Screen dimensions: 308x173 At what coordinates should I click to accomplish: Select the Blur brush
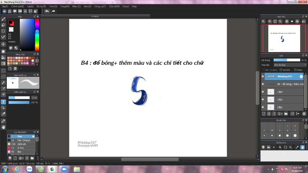click(21, 152)
